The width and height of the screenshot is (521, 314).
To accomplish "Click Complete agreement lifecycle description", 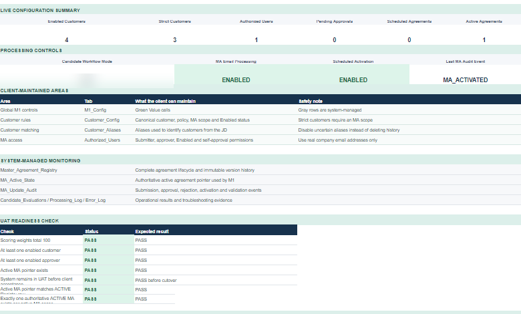I will coord(195,170).
